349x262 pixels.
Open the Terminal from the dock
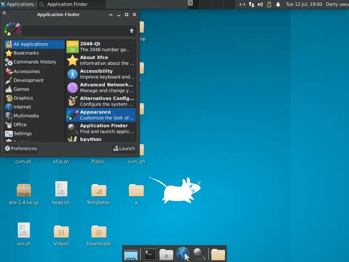point(150,254)
